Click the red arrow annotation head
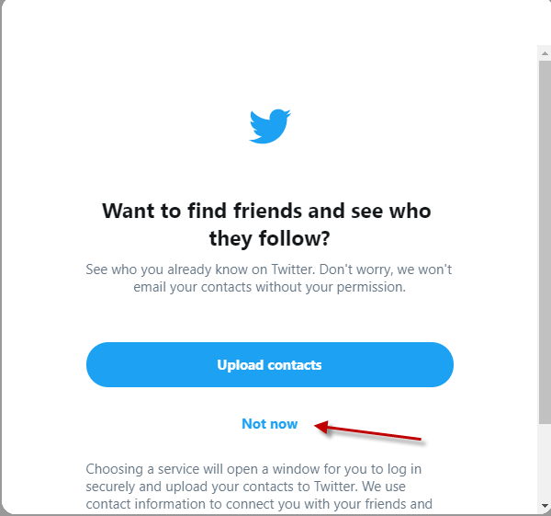Image resolution: width=551 pixels, height=516 pixels. pos(321,427)
